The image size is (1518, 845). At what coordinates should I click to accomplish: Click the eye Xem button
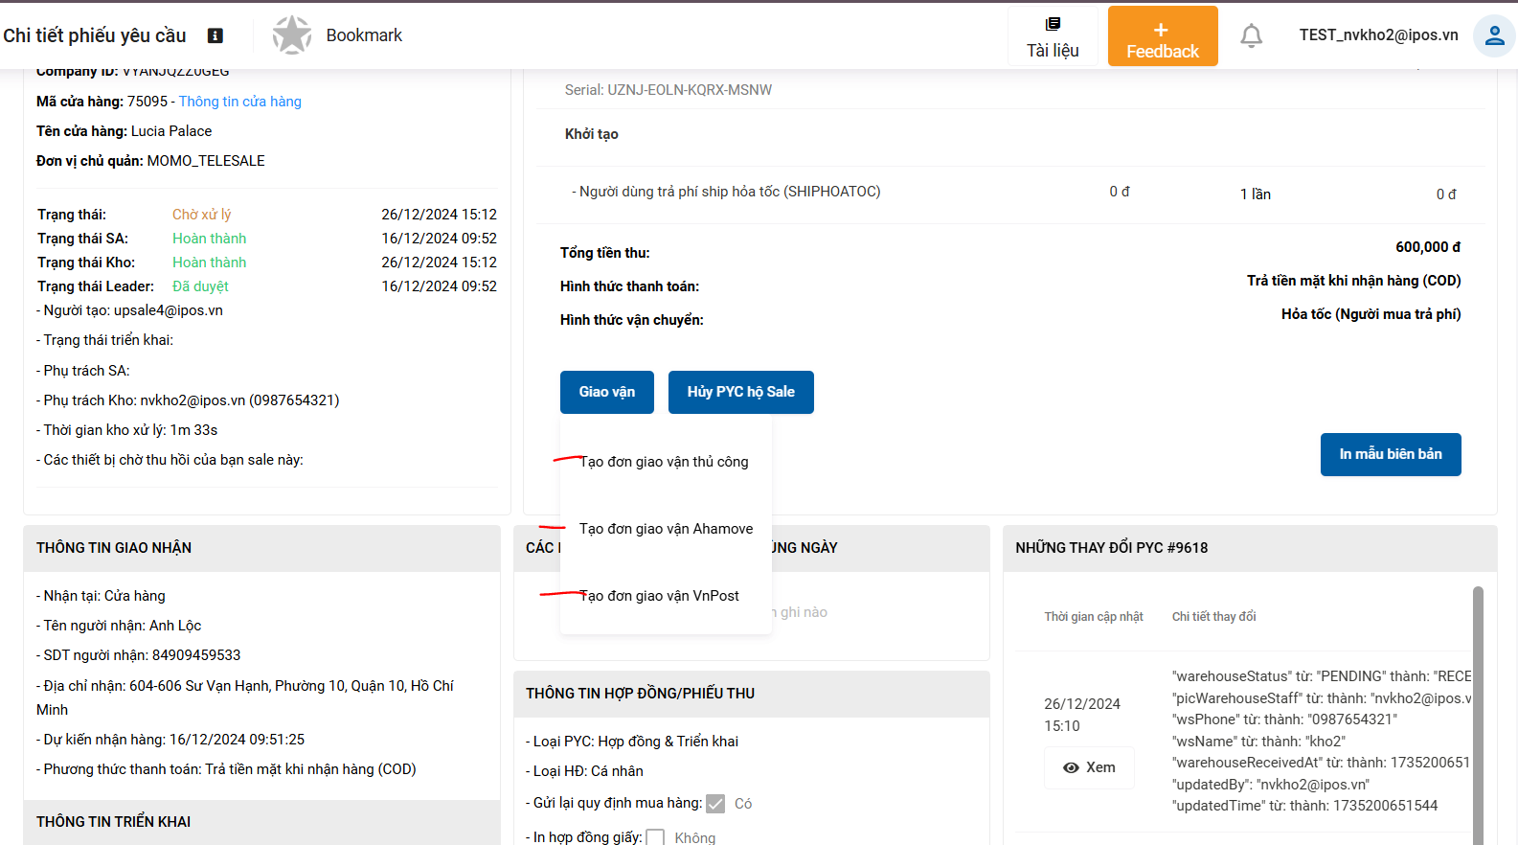click(x=1089, y=767)
